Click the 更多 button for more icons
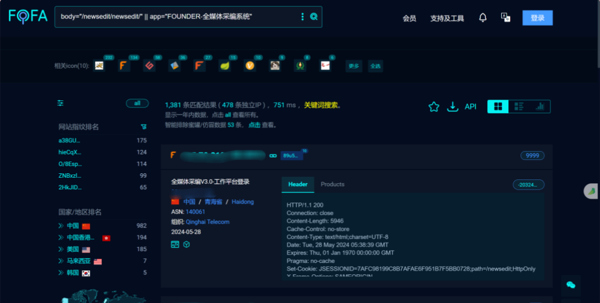The image size is (600, 303). coord(354,66)
